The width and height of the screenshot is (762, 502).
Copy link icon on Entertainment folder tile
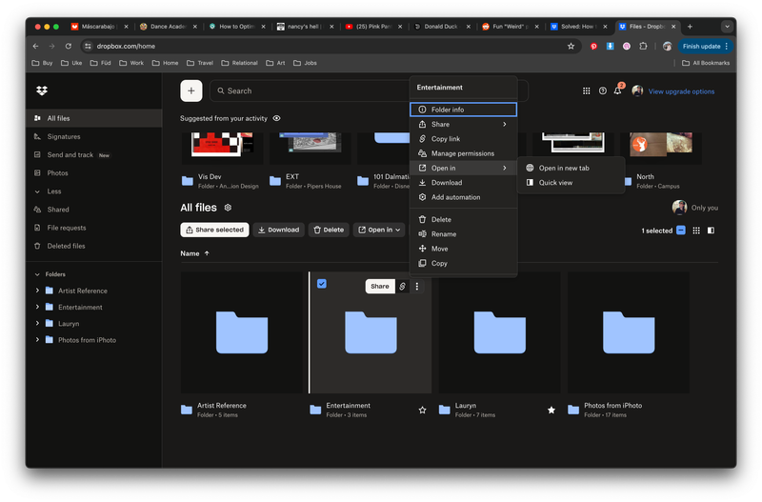click(402, 286)
